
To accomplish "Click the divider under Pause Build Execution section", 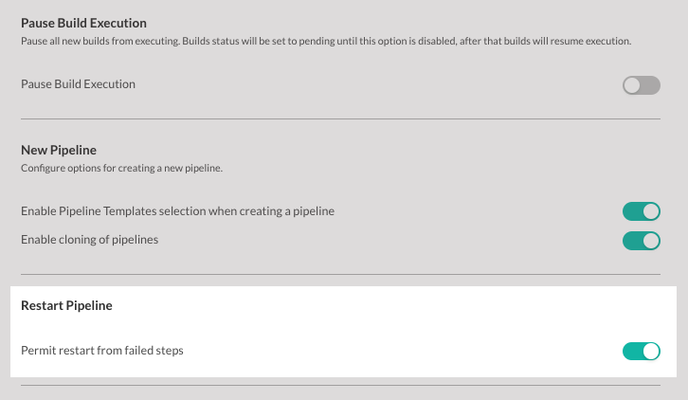I will pyautogui.click(x=340, y=118).
